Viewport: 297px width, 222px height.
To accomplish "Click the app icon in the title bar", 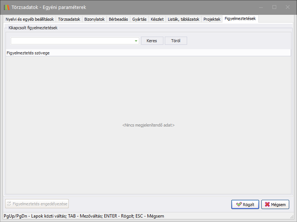I will coord(7,7).
